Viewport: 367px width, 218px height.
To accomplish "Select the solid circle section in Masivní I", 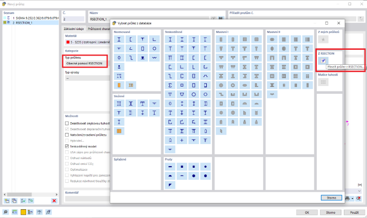I will pyautogui.click(x=221, y=85).
